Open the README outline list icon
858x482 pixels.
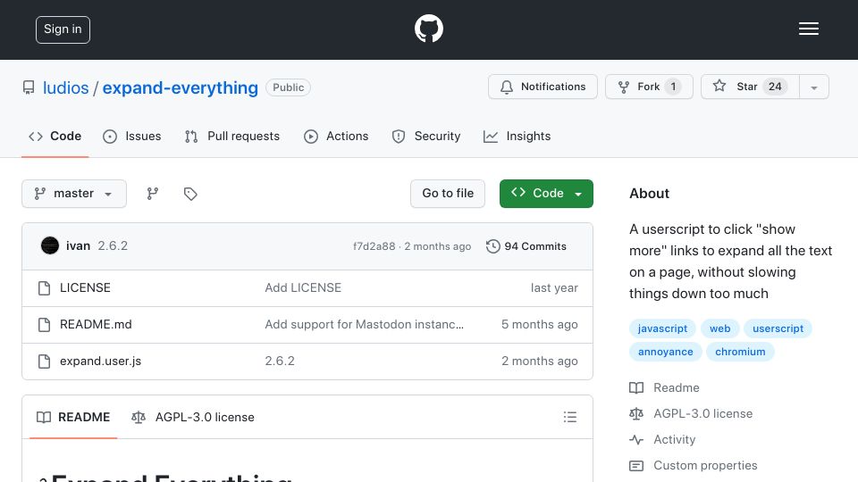pyautogui.click(x=570, y=417)
